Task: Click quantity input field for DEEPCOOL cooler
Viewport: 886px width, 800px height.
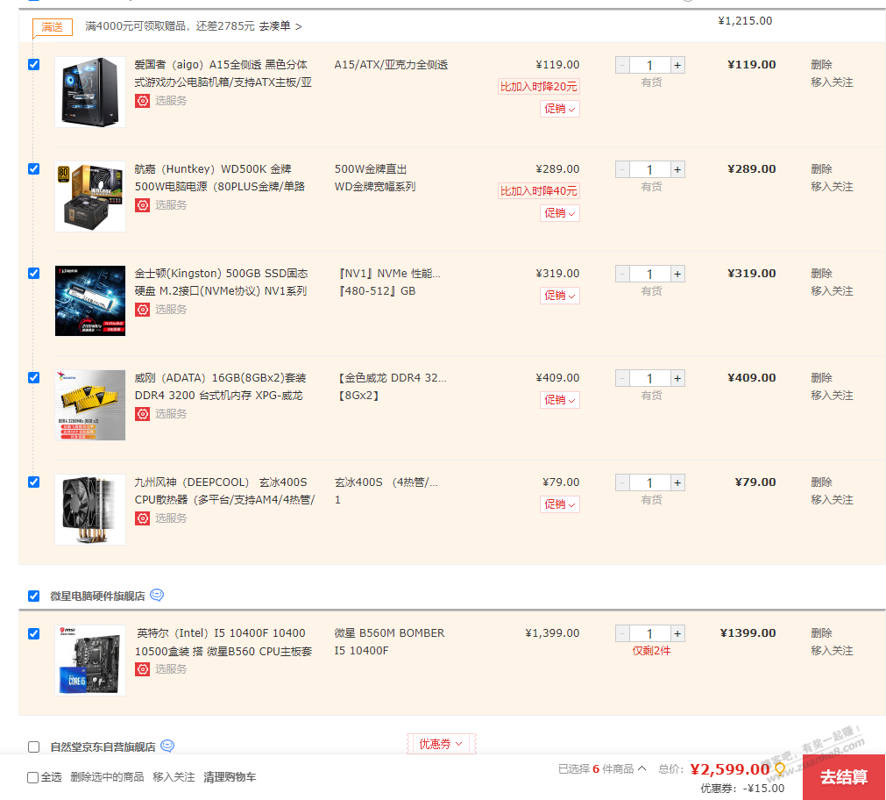Action: pyautogui.click(x=649, y=482)
